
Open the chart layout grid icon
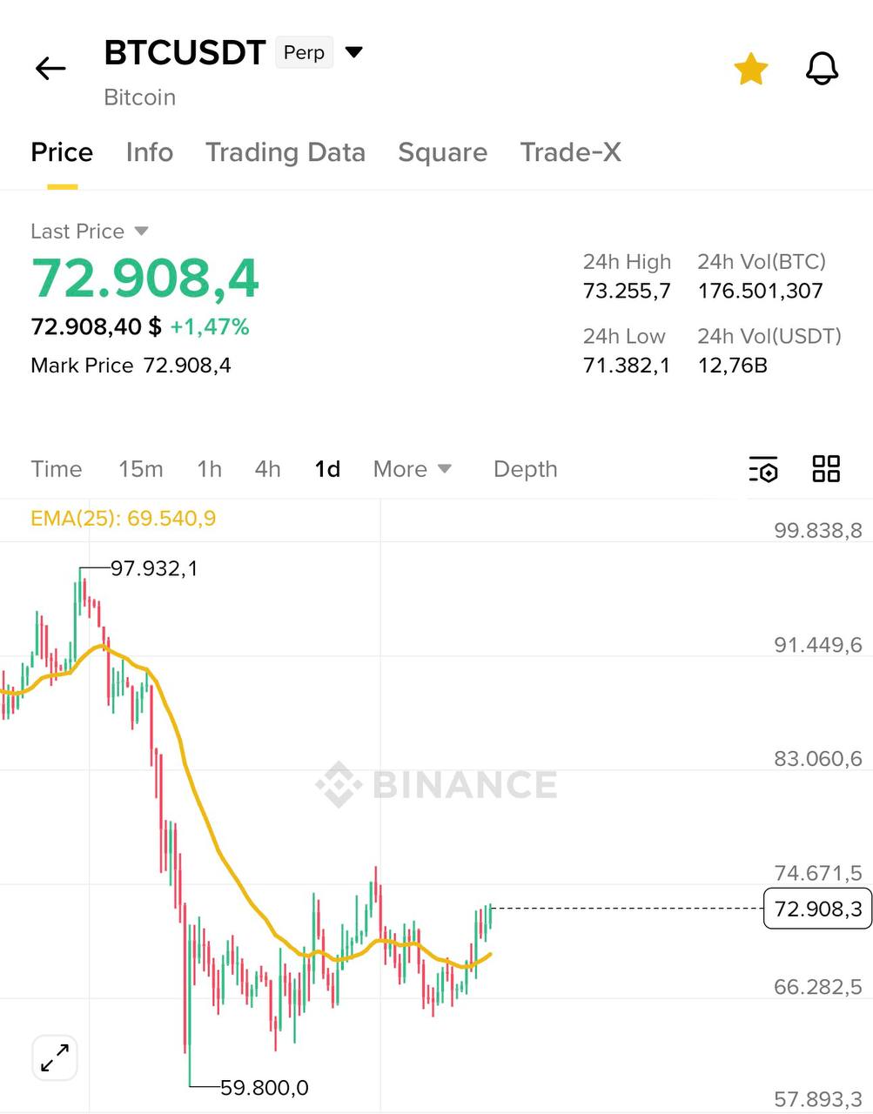pos(826,469)
